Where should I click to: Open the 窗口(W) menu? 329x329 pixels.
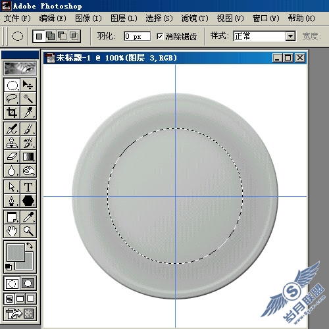(266, 18)
